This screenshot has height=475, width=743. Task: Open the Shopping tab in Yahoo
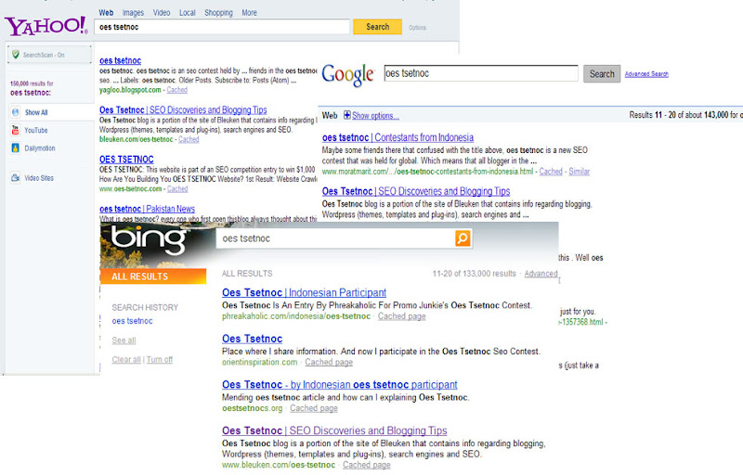pyautogui.click(x=218, y=13)
